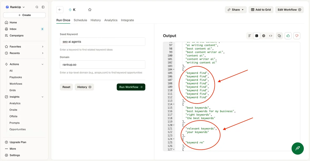Viewport: 310px width, 161px height.
Task: Select the text lines output view
Action: [250, 36]
